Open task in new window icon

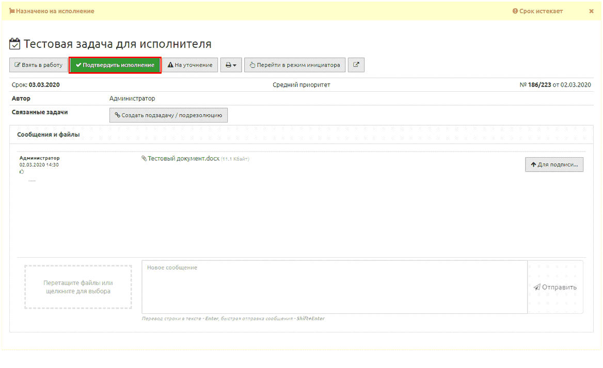click(356, 65)
